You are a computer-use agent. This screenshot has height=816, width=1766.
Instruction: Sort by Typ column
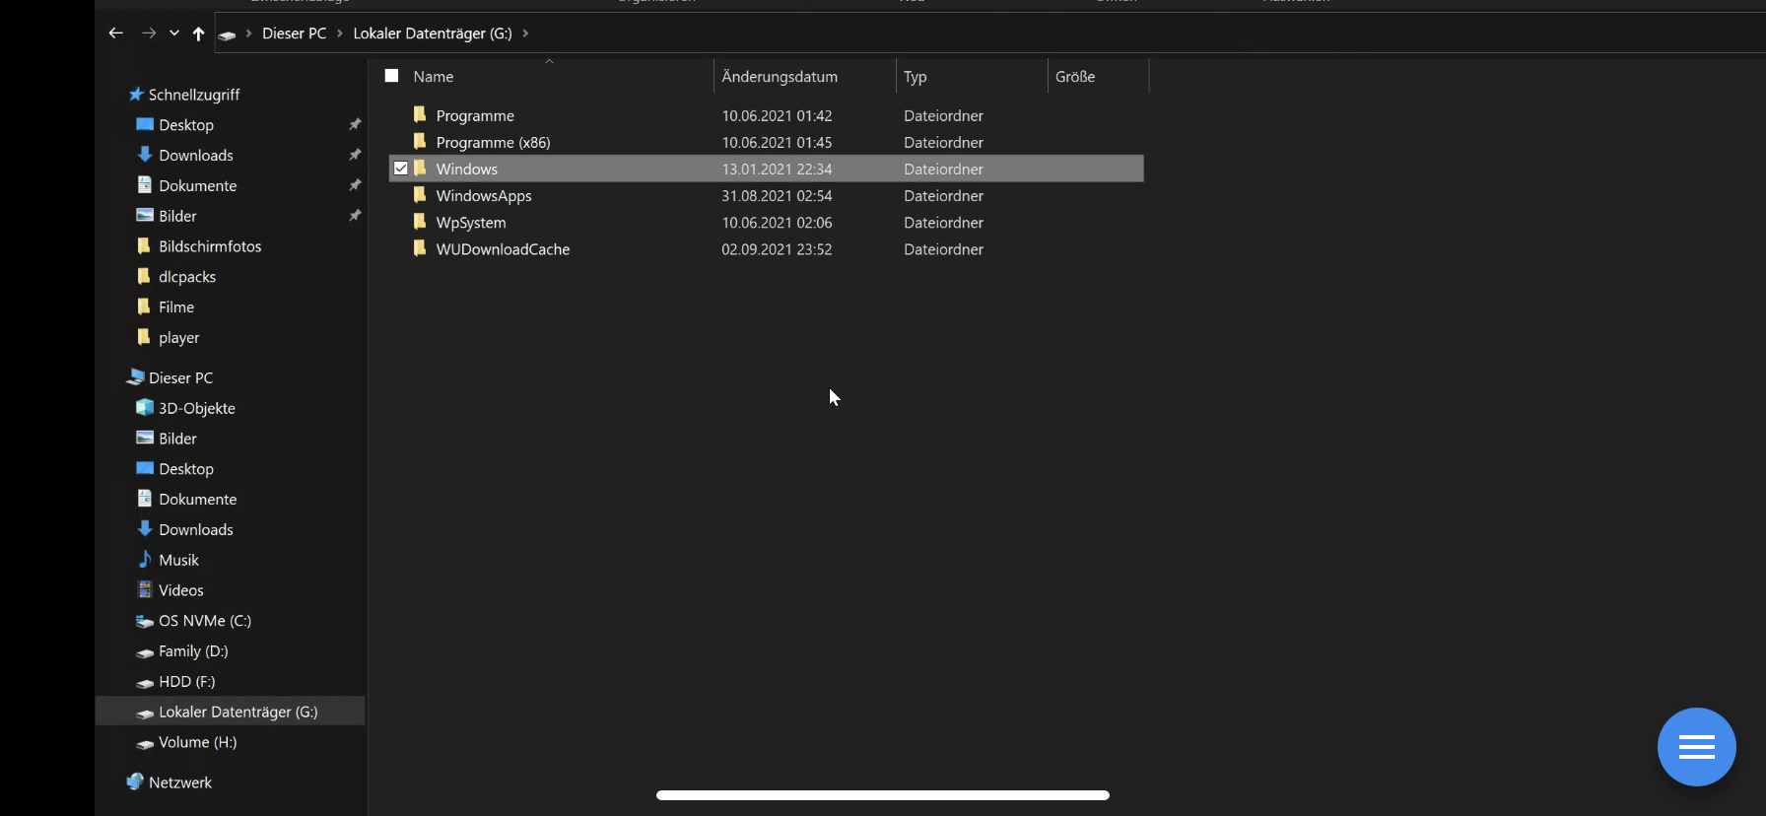pyautogui.click(x=916, y=77)
